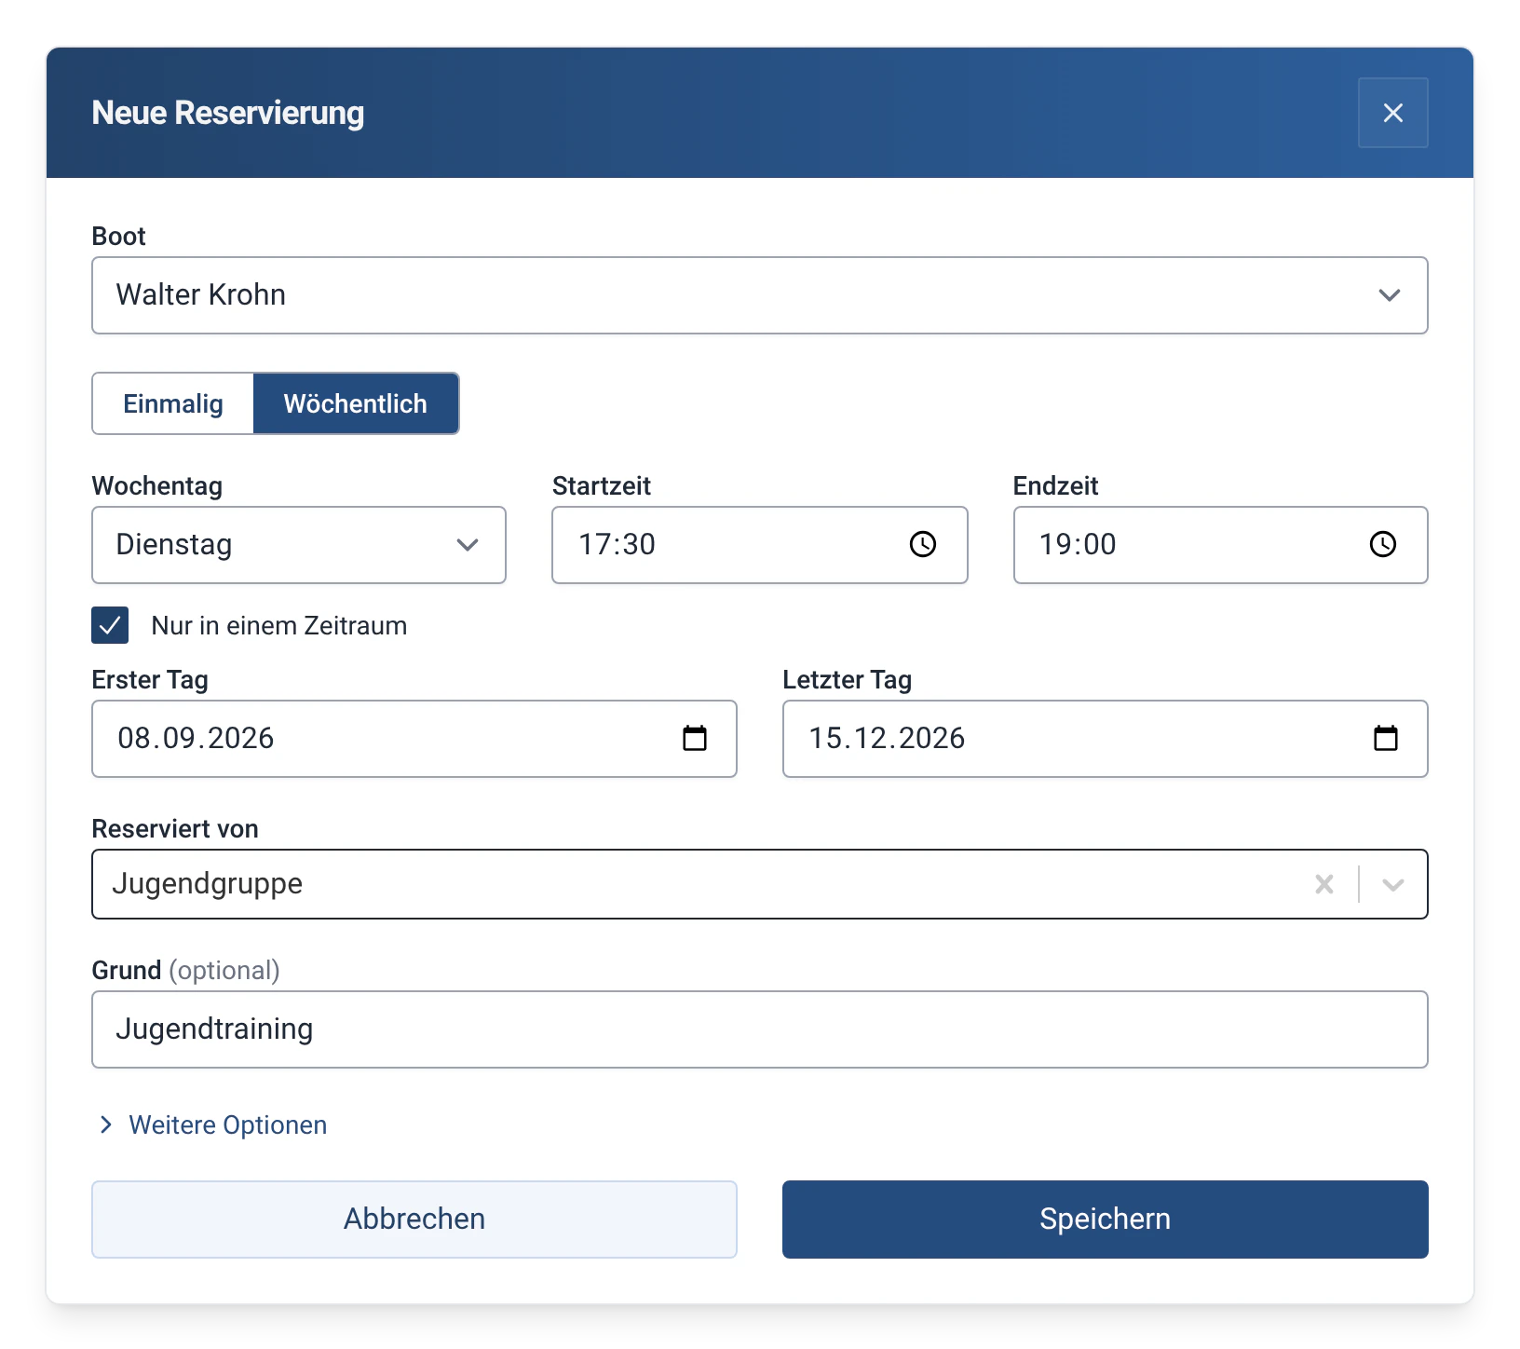Open the Boot dropdown showing Walter Krohn
Viewport: 1520px width, 1349px height.
pyautogui.click(x=759, y=295)
